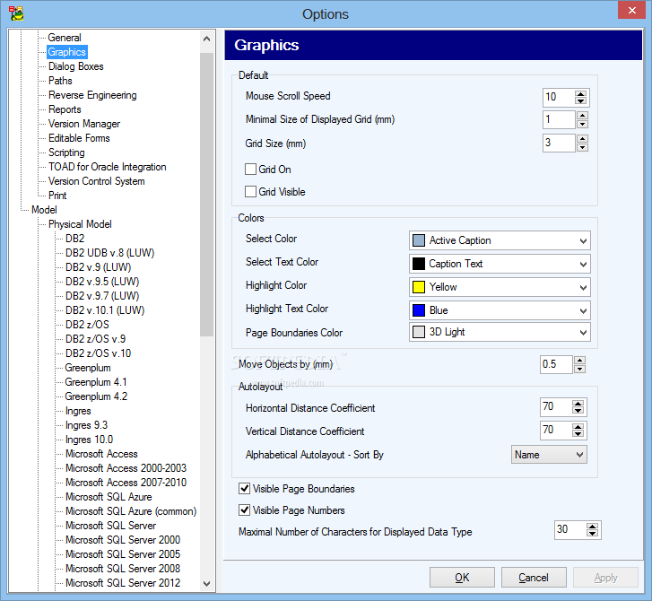Enable the Grid On checkbox
Image resolution: width=652 pixels, height=601 pixels.
pyautogui.click(x=250, y=170)
